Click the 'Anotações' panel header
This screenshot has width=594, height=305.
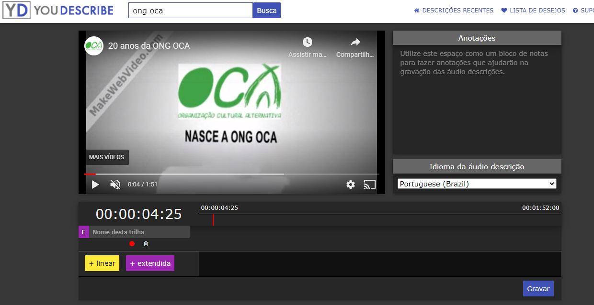point(477,38)
